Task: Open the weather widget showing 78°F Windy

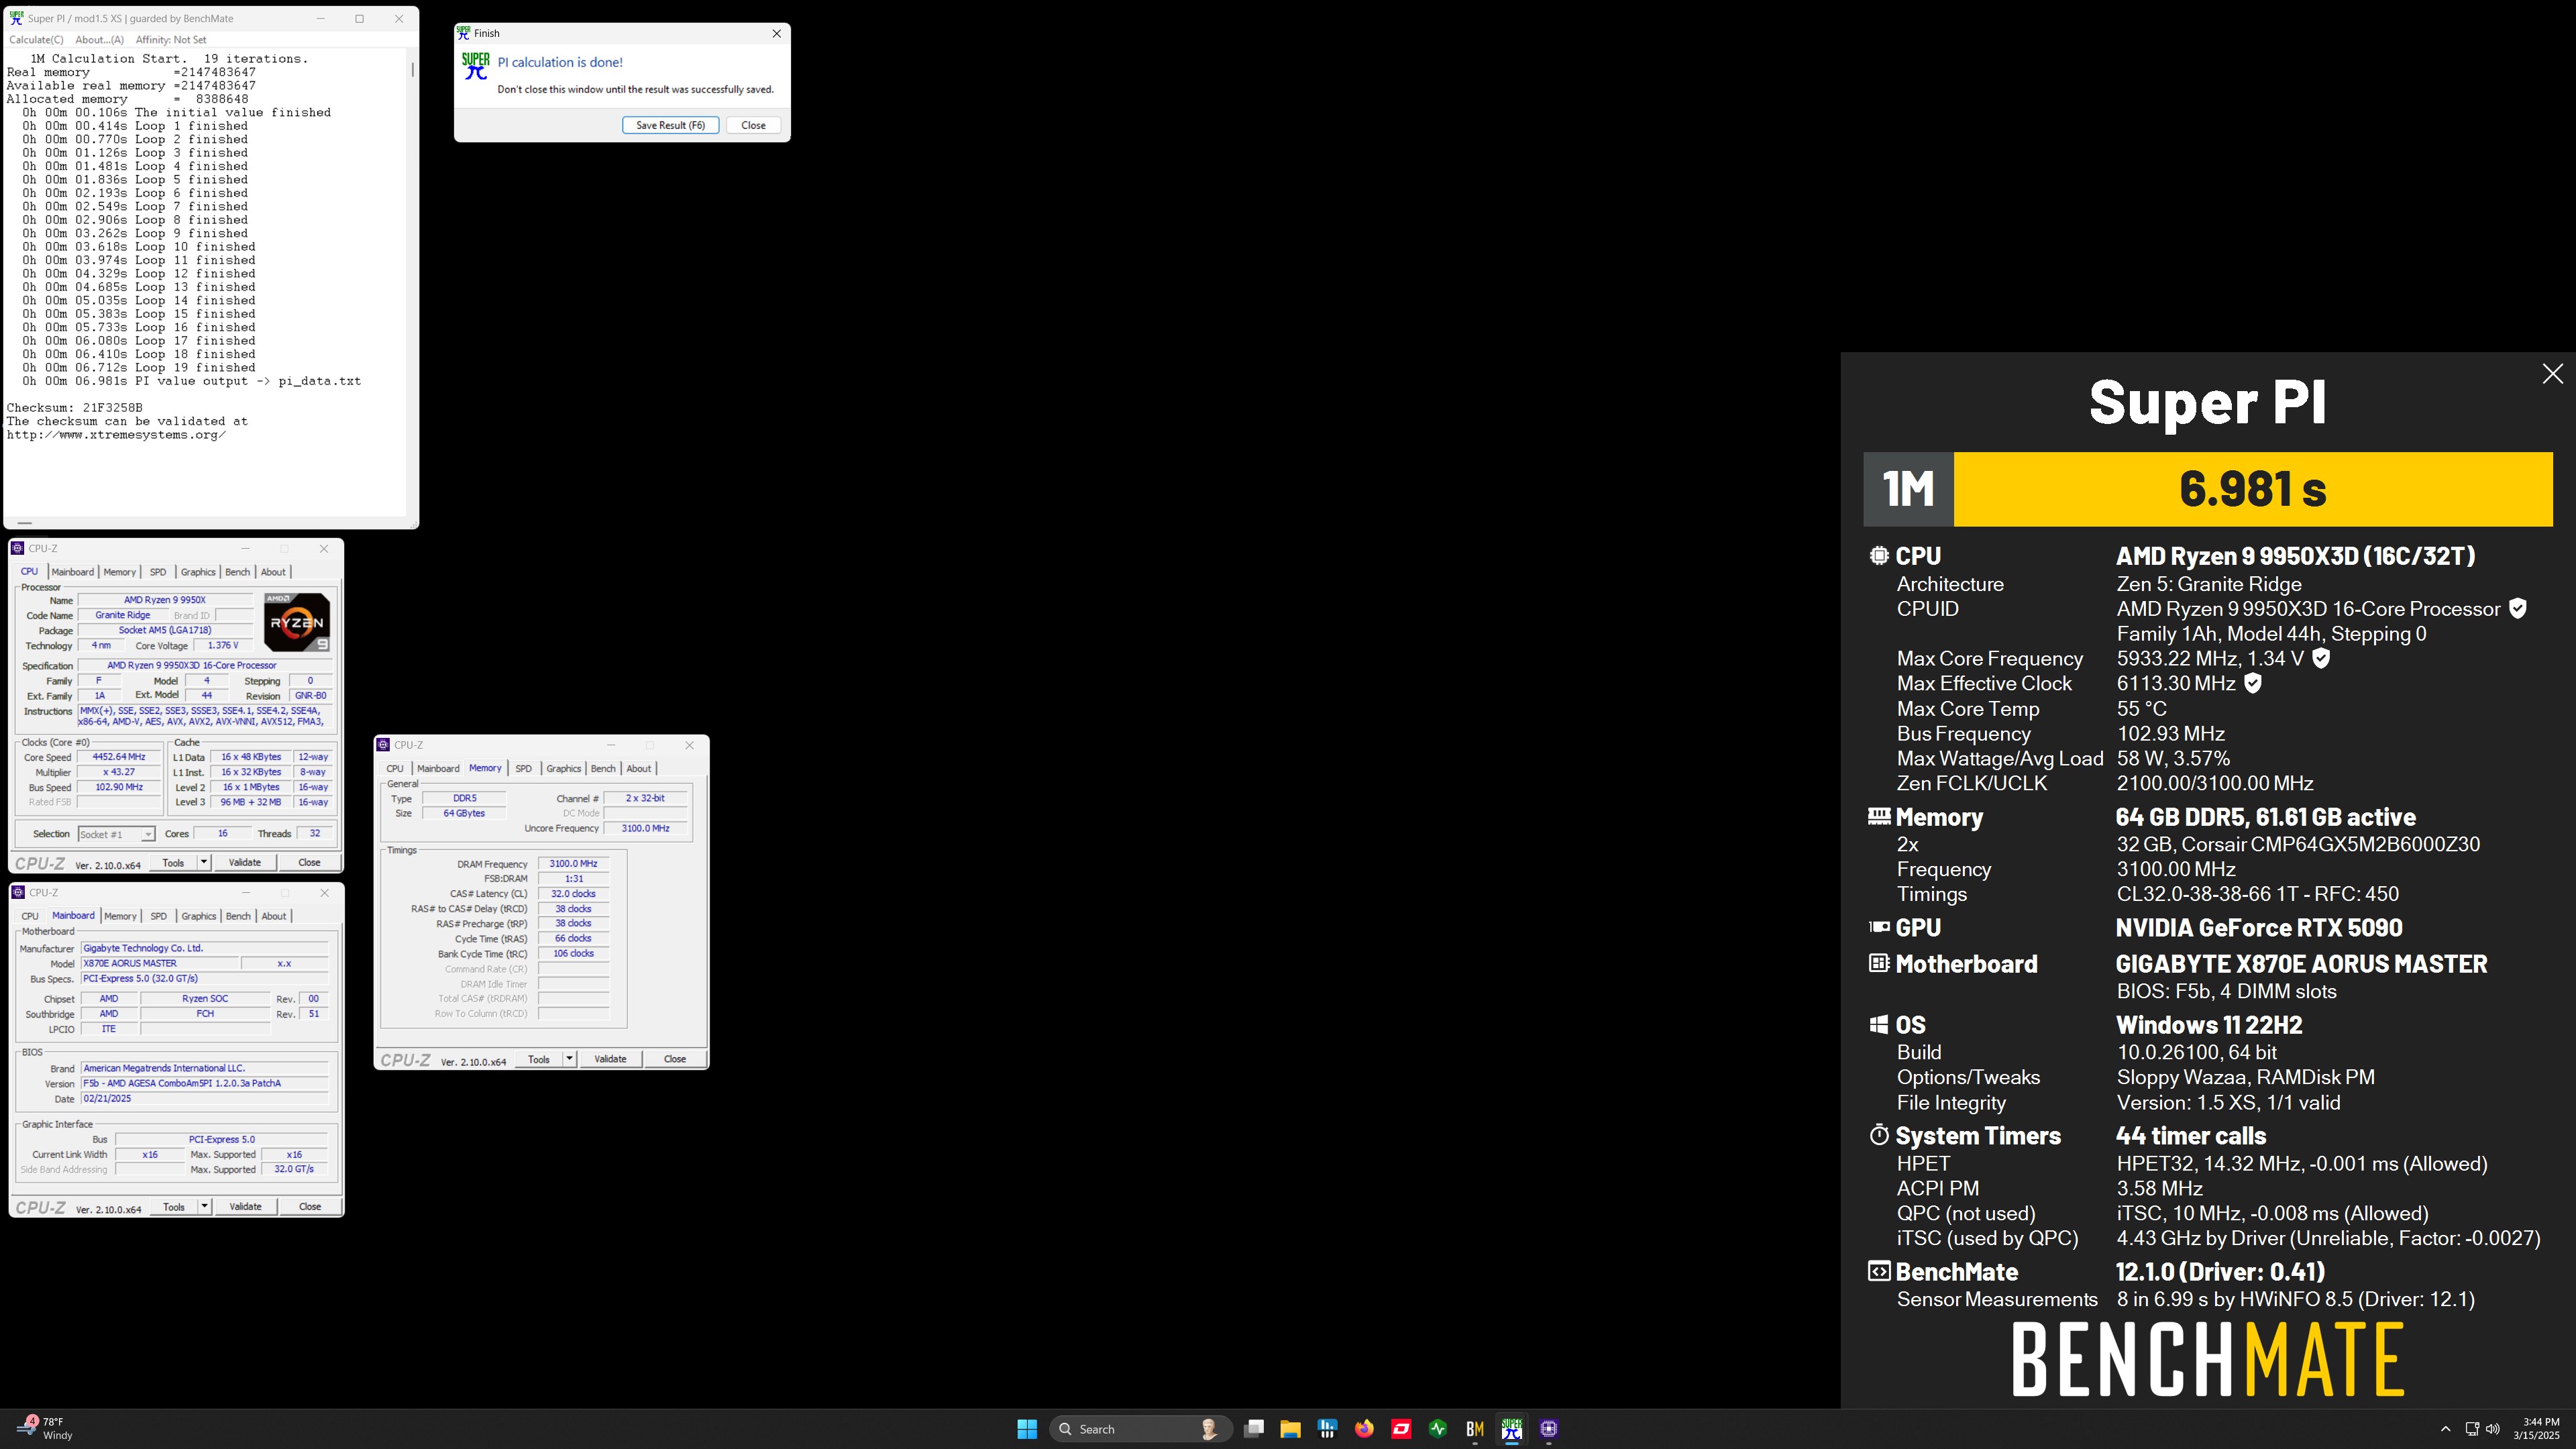Action: 45,1428
